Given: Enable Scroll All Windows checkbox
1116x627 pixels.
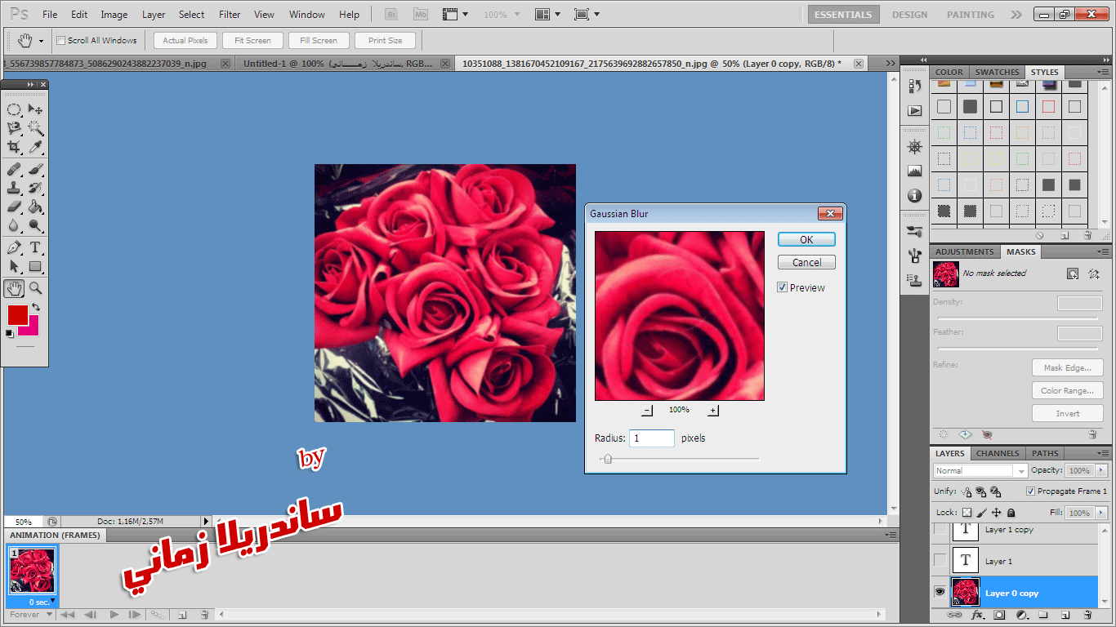Looking at the screenshot, I should pos(60,40).
